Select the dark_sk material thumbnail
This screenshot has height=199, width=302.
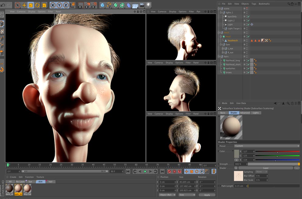(9, 190)
